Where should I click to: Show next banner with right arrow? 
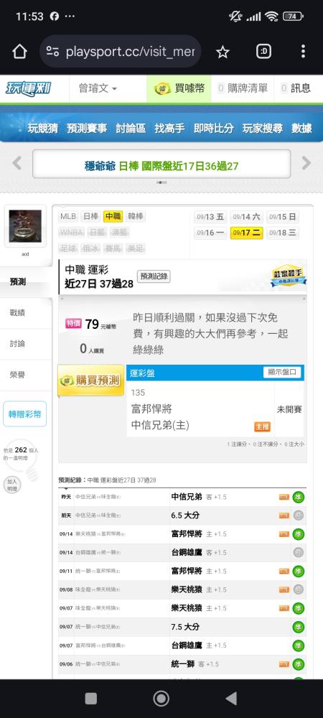click(306, 163)
